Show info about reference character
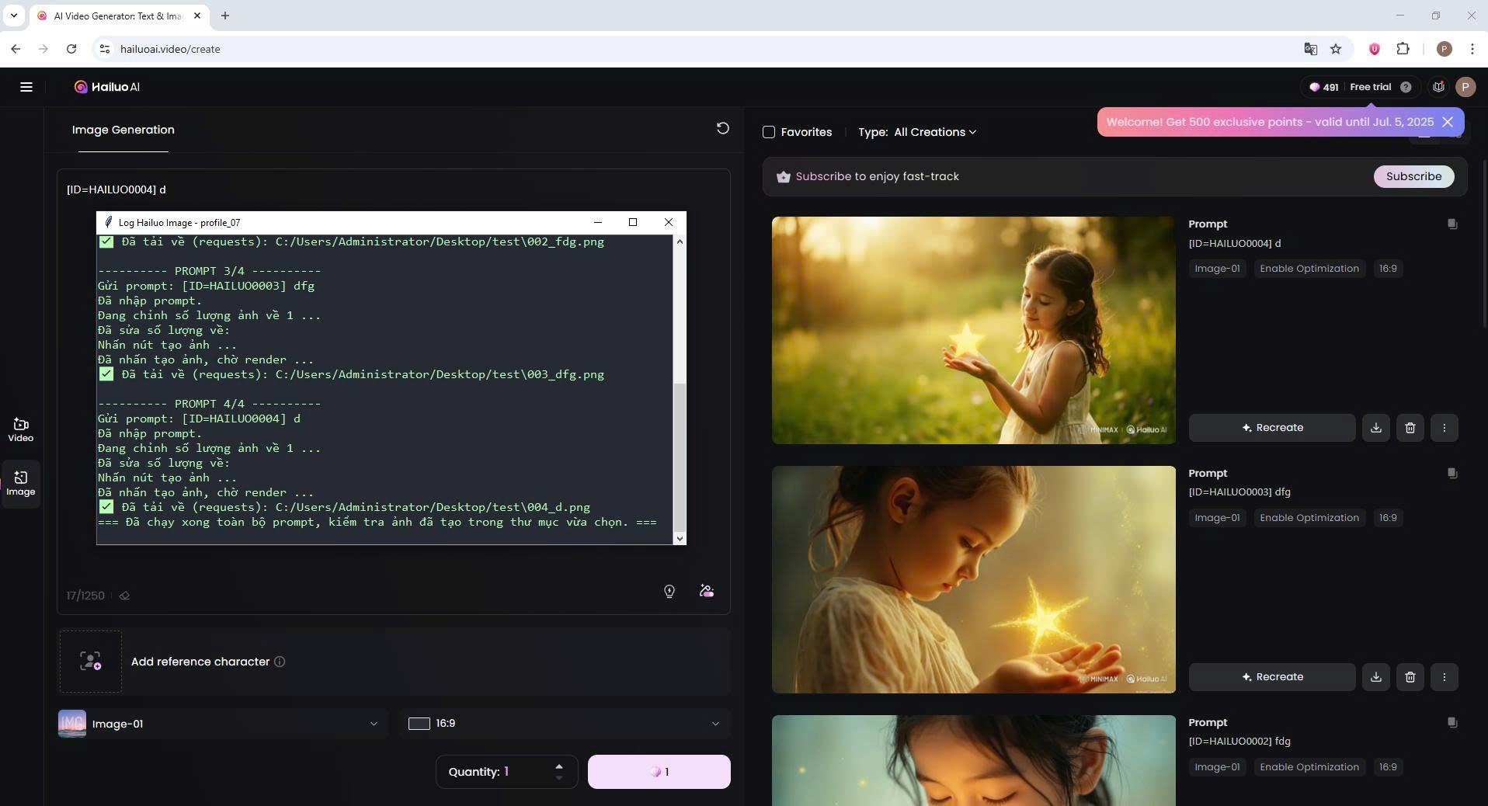Viewport: 1488px width, 806px height. (280, 662)
